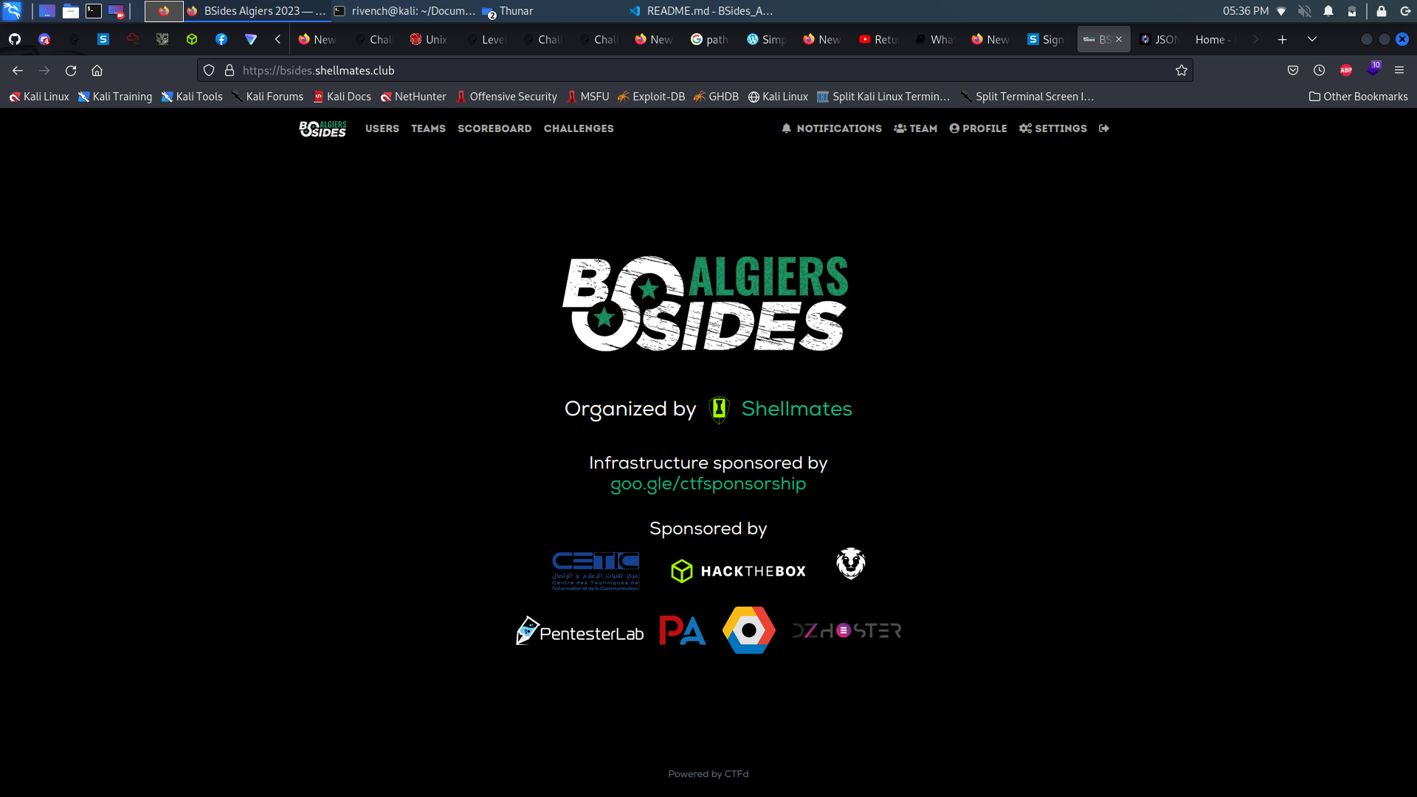Go to Firefox home page icon
This screenshot has height=797, width=1417.
97,70
